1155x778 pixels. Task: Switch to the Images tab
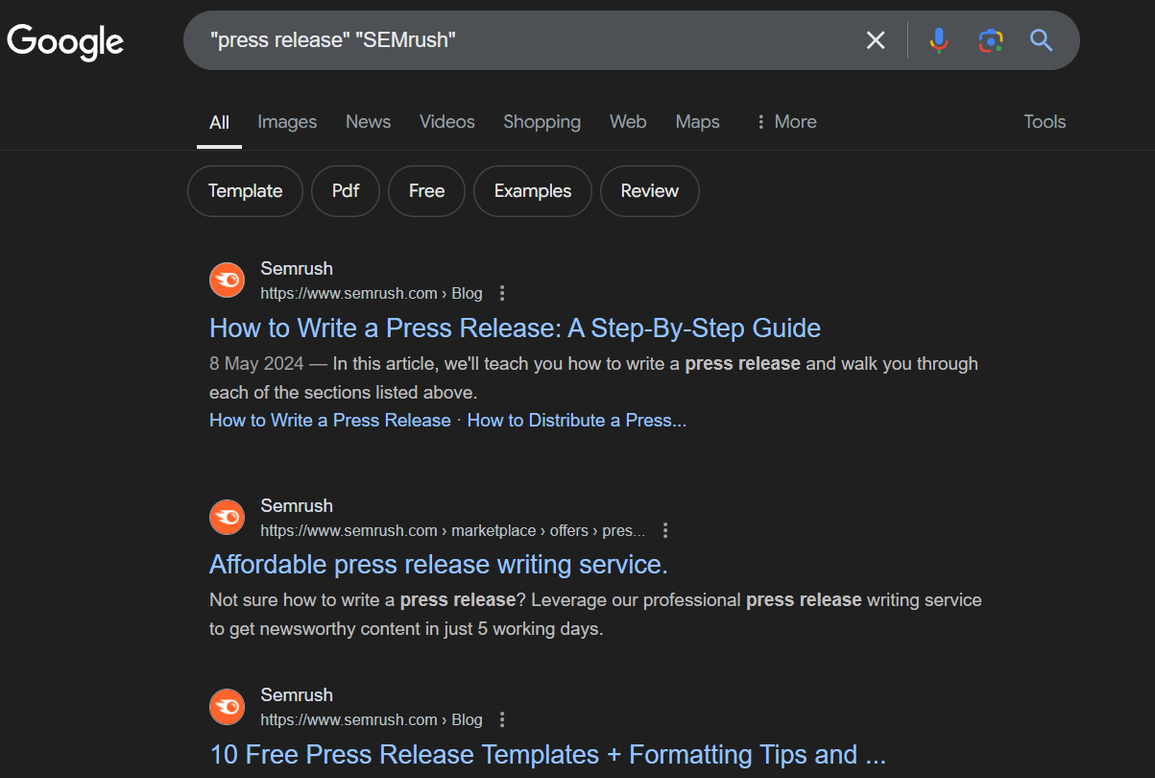pos(287,122)
